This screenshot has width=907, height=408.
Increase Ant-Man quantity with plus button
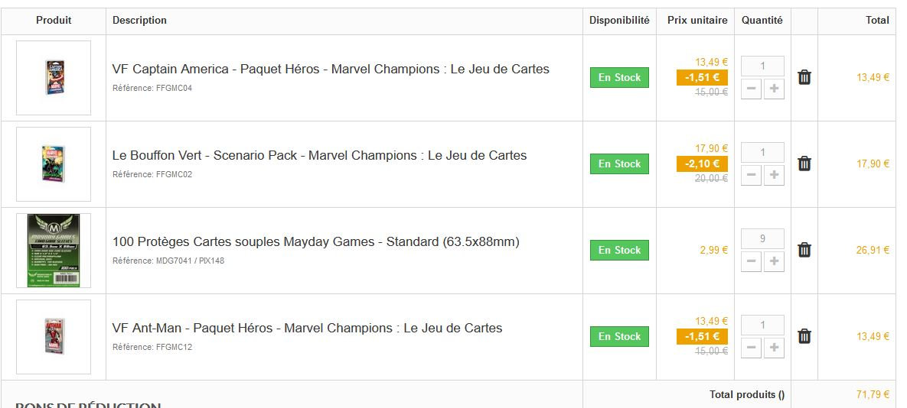coord(774,348)
